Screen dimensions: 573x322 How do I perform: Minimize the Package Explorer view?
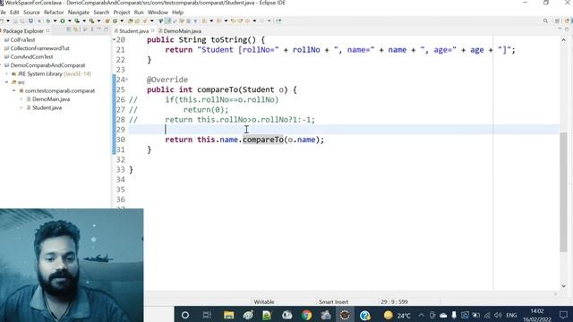pos(99,30)
